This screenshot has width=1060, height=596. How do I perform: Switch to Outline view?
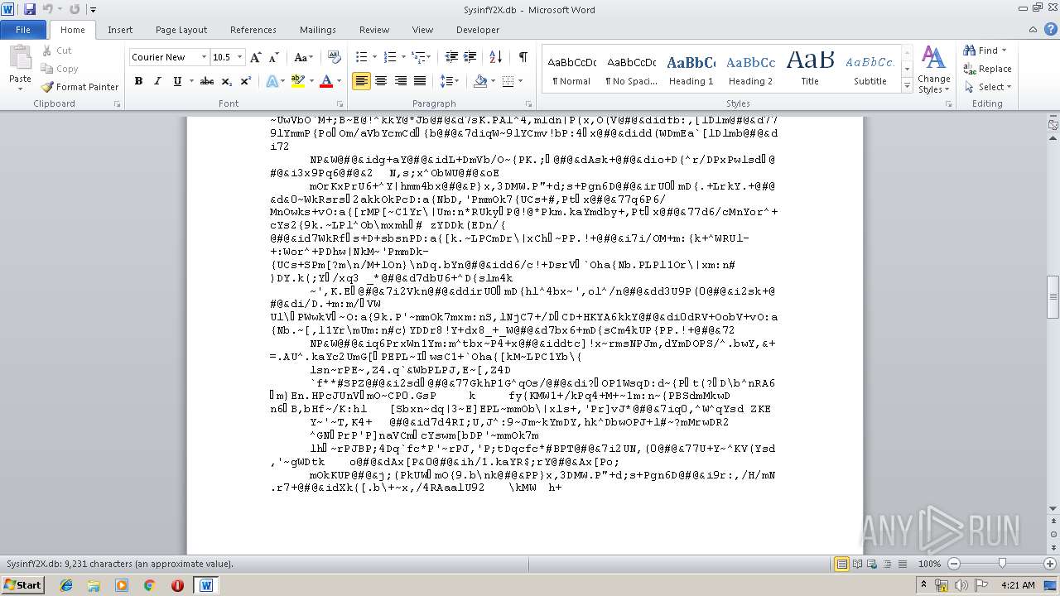(889, 564)
